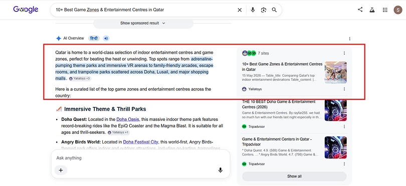Switch AI Overview language to Hindi
The height and width of the screenshot is (186, 406).
click(x=93, y=38)
